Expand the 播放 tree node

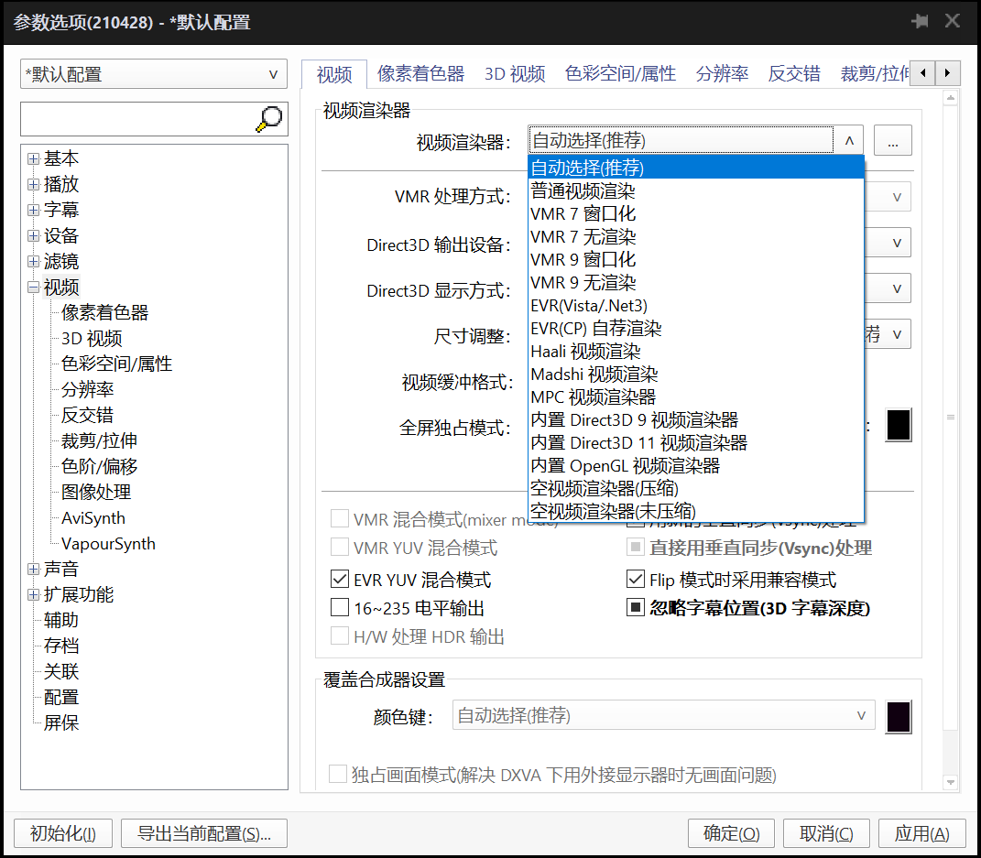point(34,184)
